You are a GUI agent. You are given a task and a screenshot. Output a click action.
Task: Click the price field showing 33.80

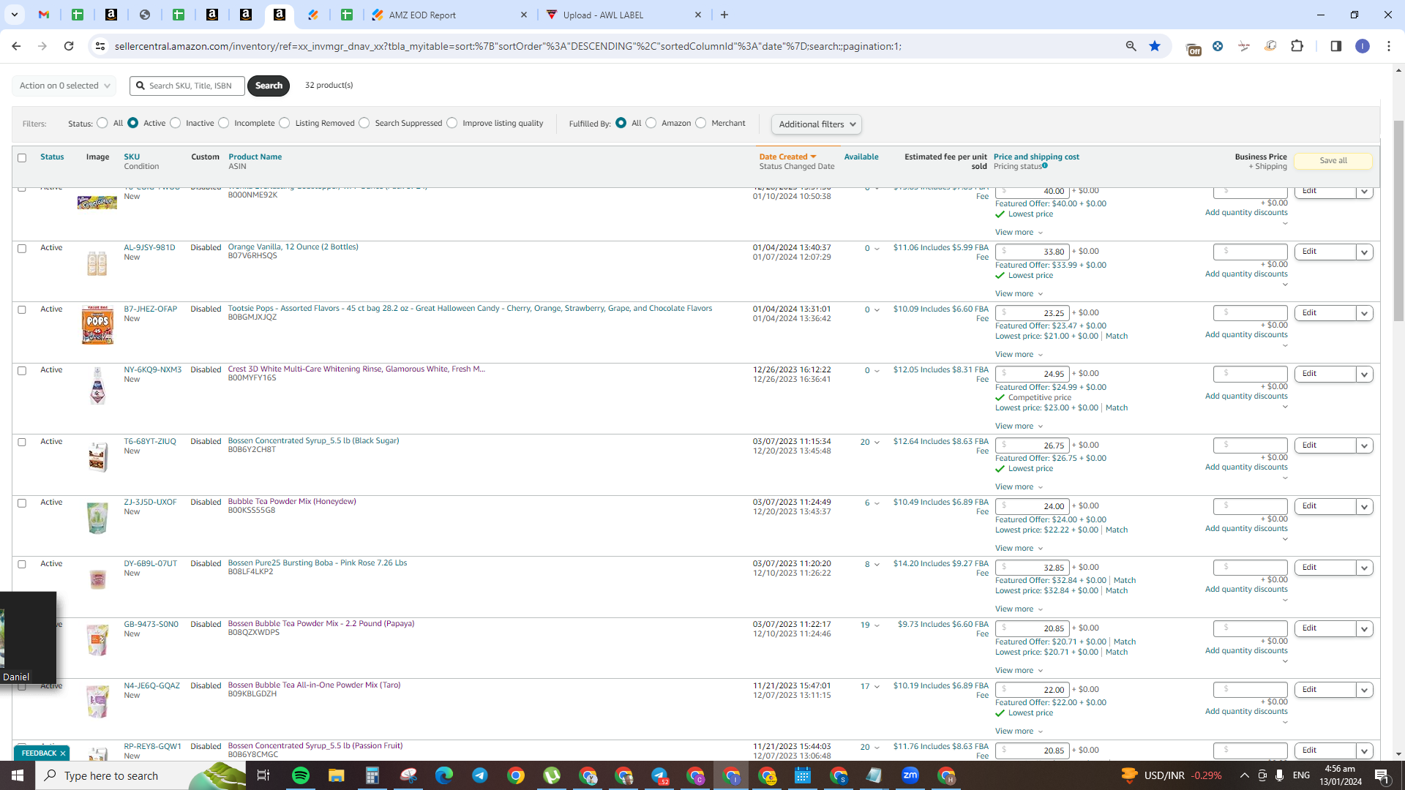click(x=1032, y=252)
